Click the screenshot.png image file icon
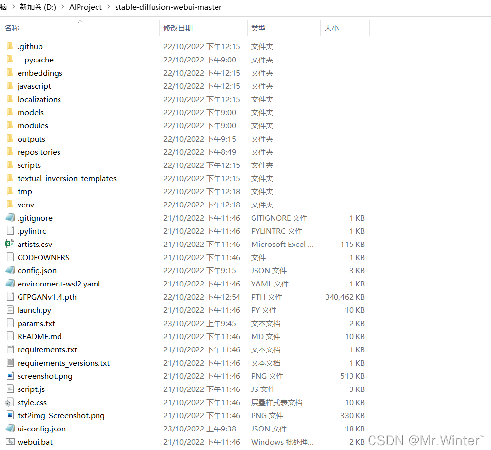 point(10,375)
